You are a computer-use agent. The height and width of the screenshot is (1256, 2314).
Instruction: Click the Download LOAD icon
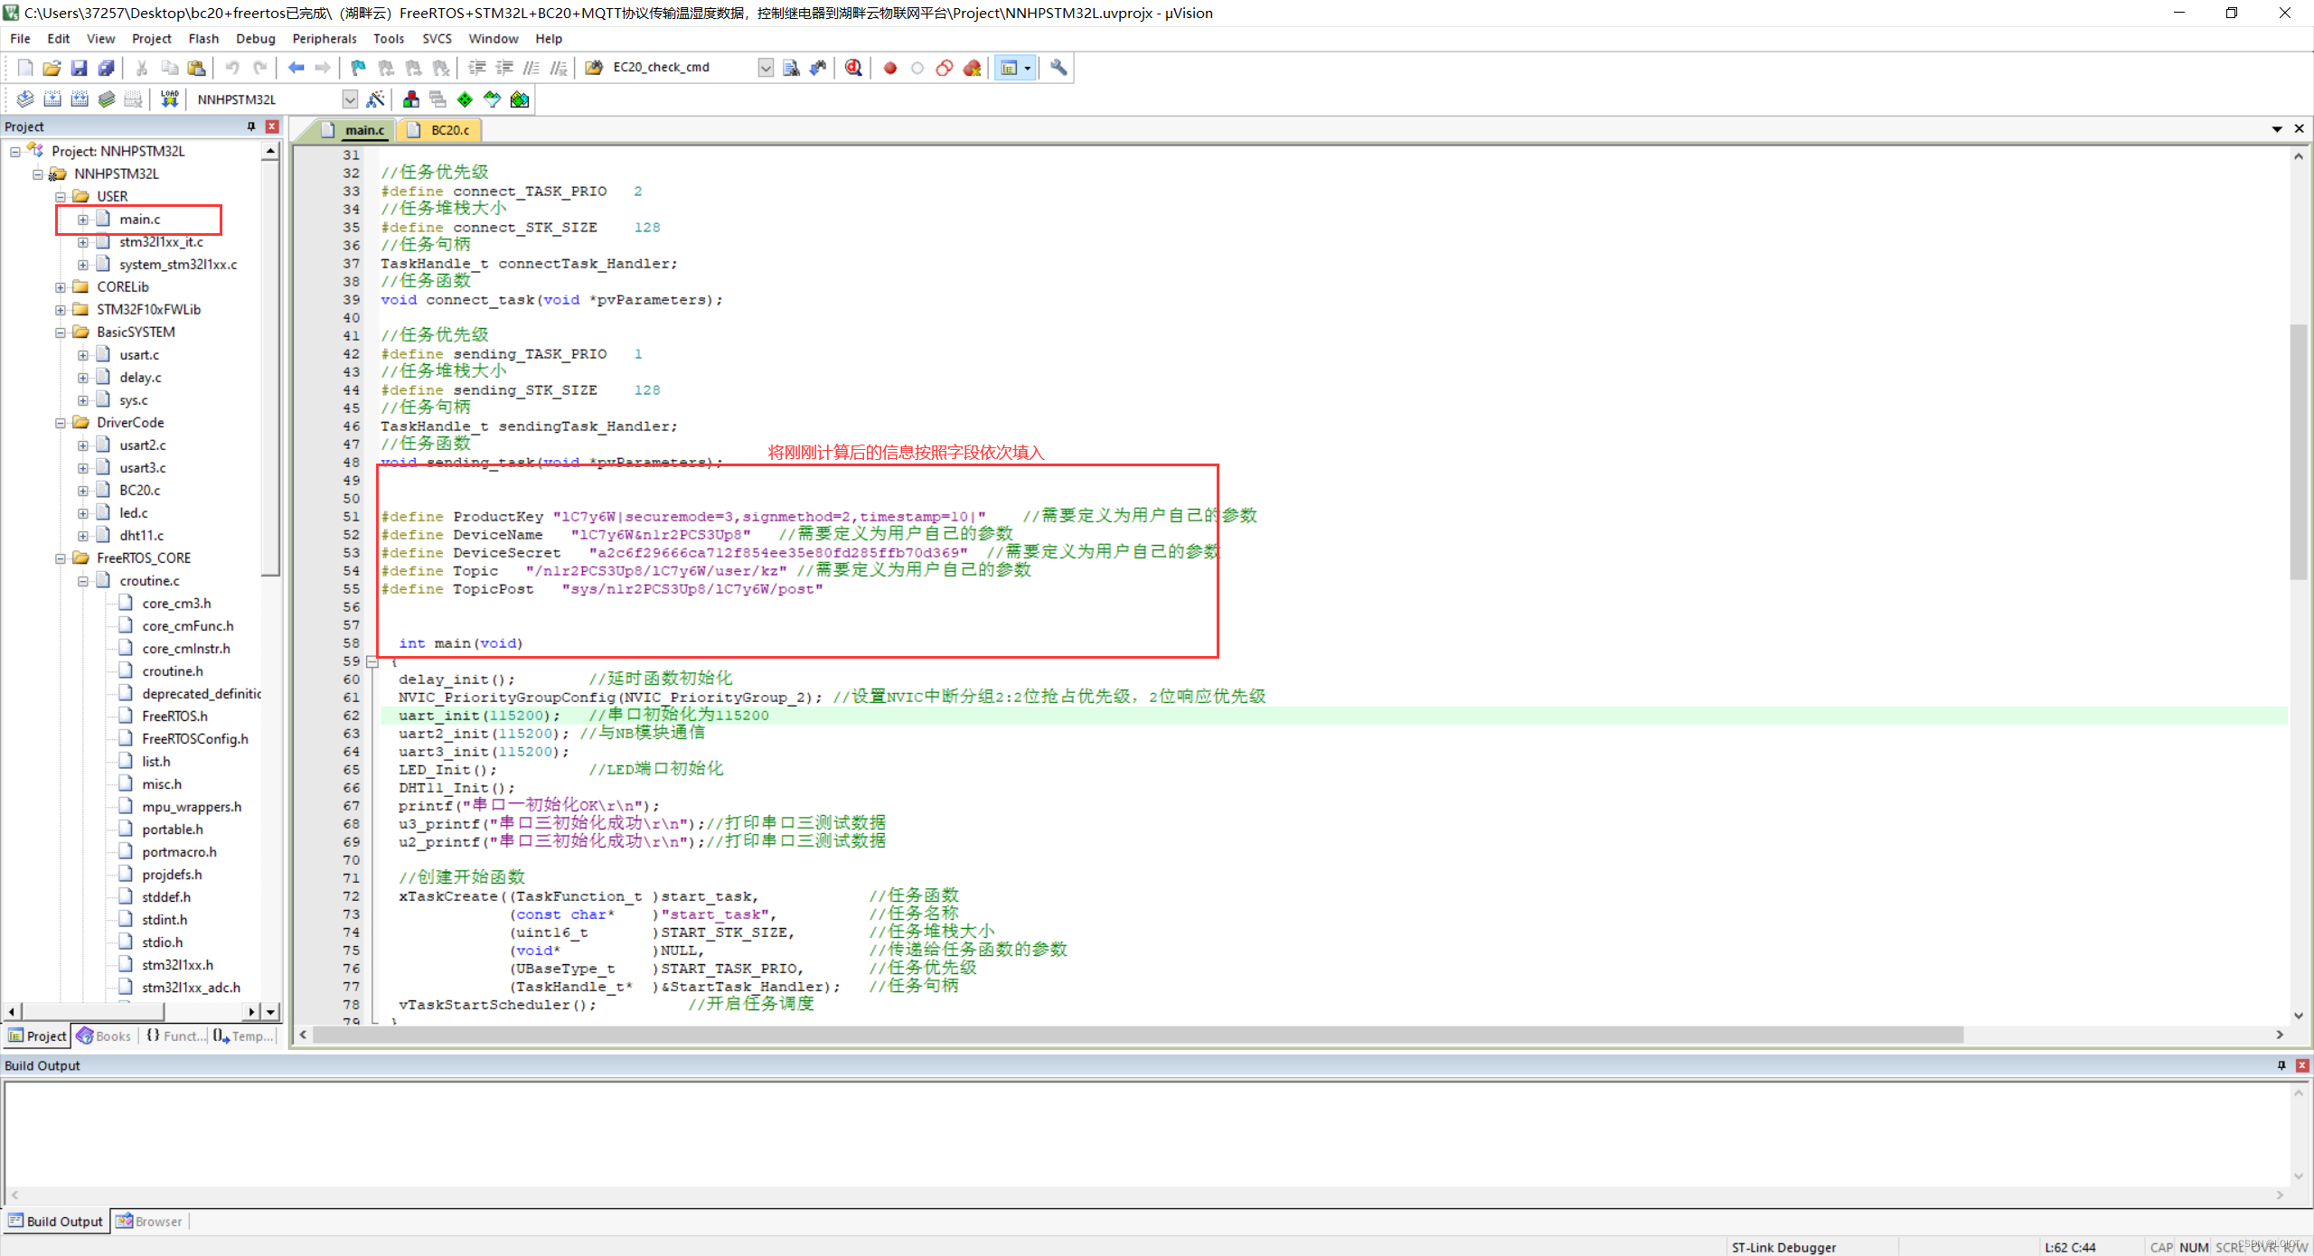(169, 99)
